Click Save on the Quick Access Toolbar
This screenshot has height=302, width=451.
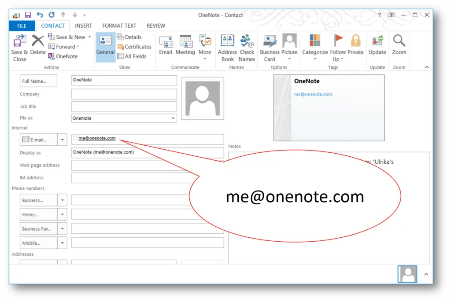click(27, 15)
